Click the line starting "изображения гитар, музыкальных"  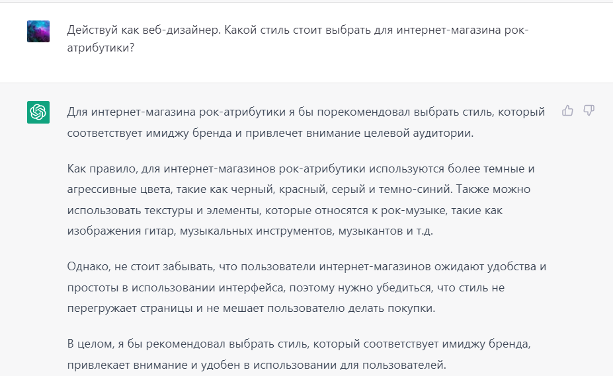pyautogui.click(x=250, y=231)
